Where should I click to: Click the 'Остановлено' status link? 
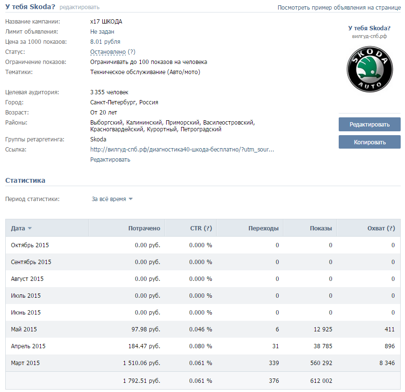pyautogui.click(x=108, y=52)
